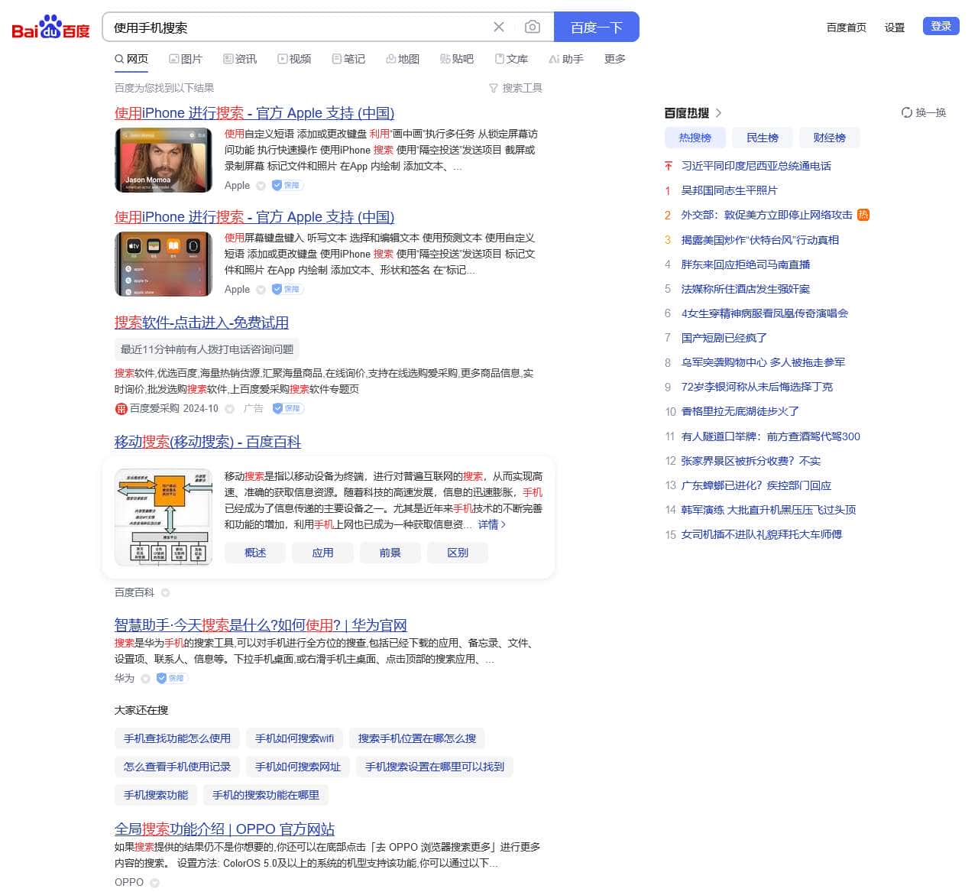Click the 手机如何搜索wifi related search chip
The width and height of the screenshot is (978, 892).
295,738
